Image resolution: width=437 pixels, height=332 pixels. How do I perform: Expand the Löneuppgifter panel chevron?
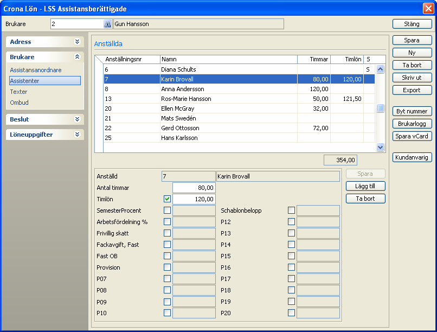[77, 135]
